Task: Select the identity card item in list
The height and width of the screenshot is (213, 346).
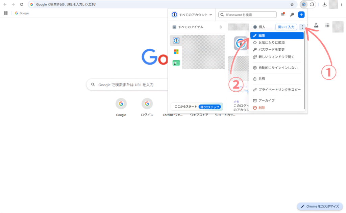Action: pyautogui.click(x=176, y=63)
